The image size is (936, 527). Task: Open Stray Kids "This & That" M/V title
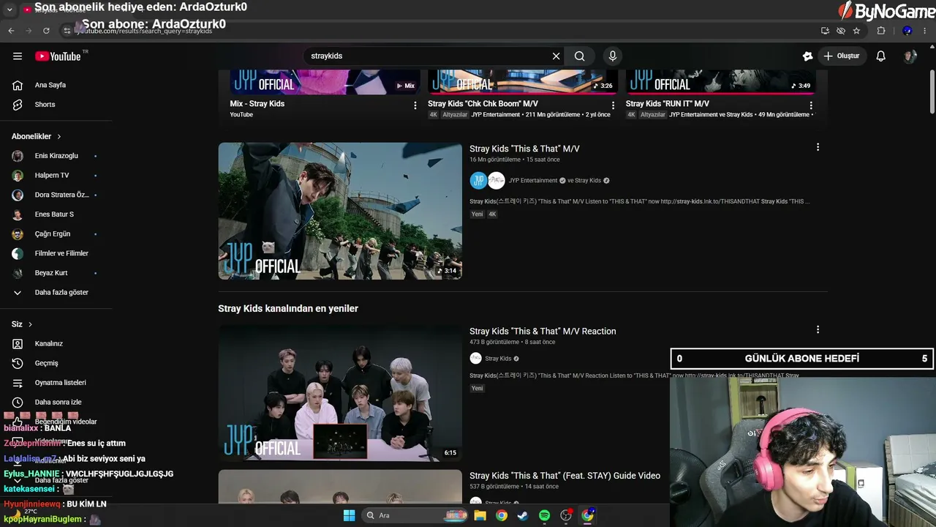pyautogui.click(x=524, y=149)
